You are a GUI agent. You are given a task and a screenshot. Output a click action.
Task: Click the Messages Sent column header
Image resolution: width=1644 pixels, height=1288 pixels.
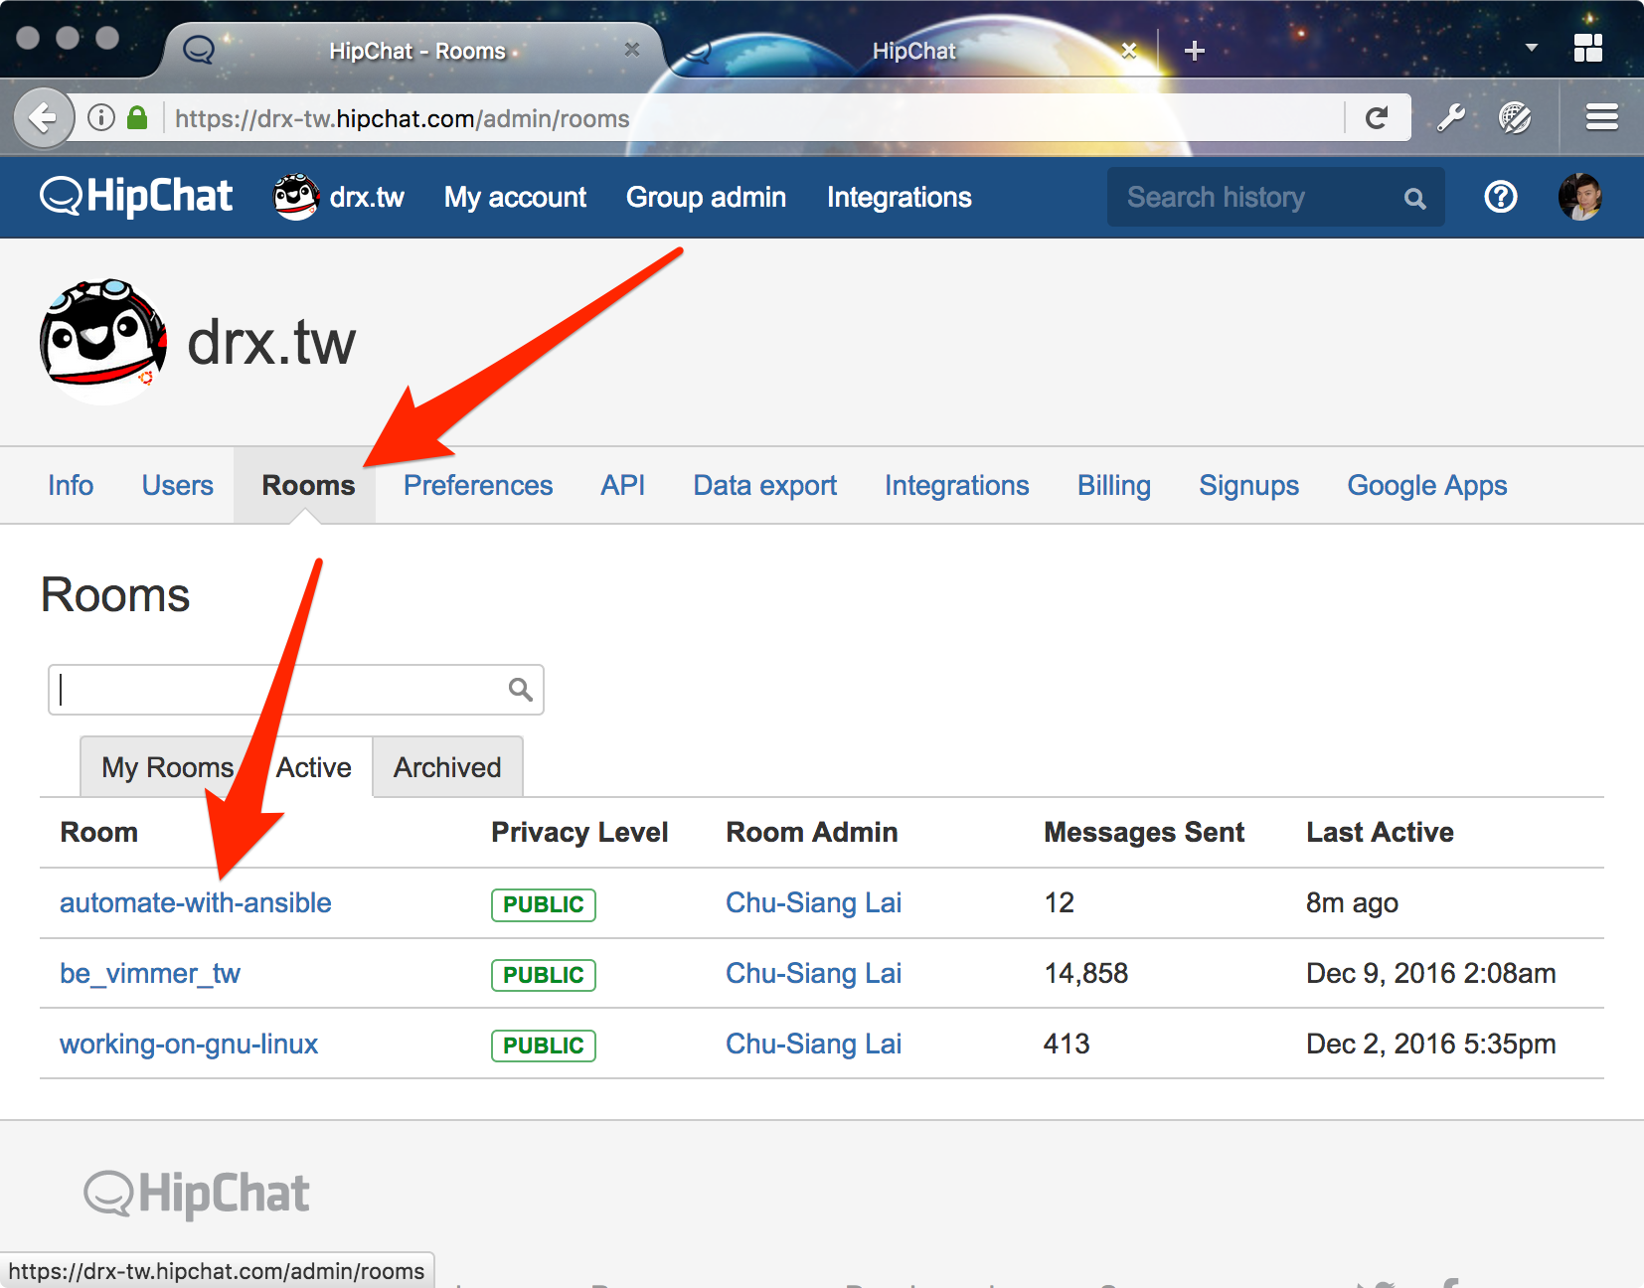point(1144,832)
